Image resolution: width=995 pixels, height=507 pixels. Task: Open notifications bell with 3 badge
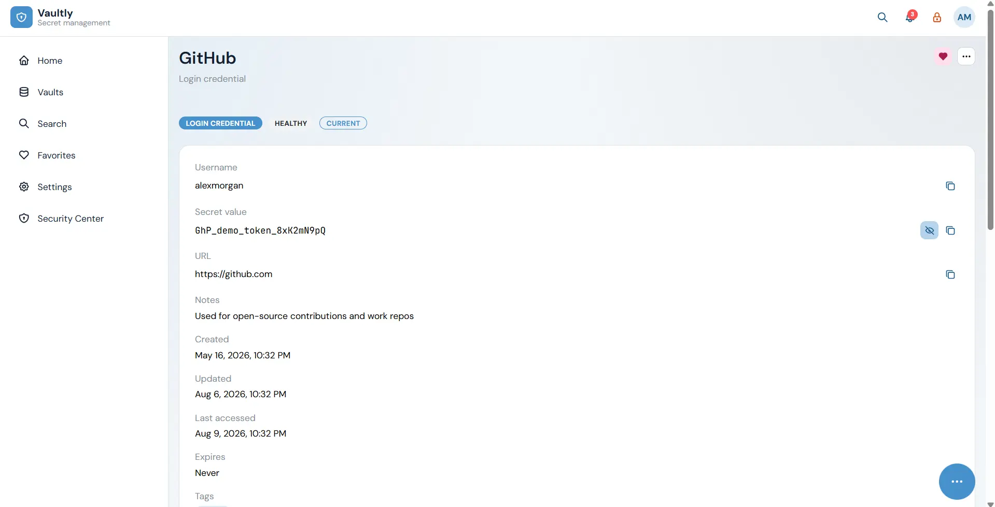[x=910, y=17]
